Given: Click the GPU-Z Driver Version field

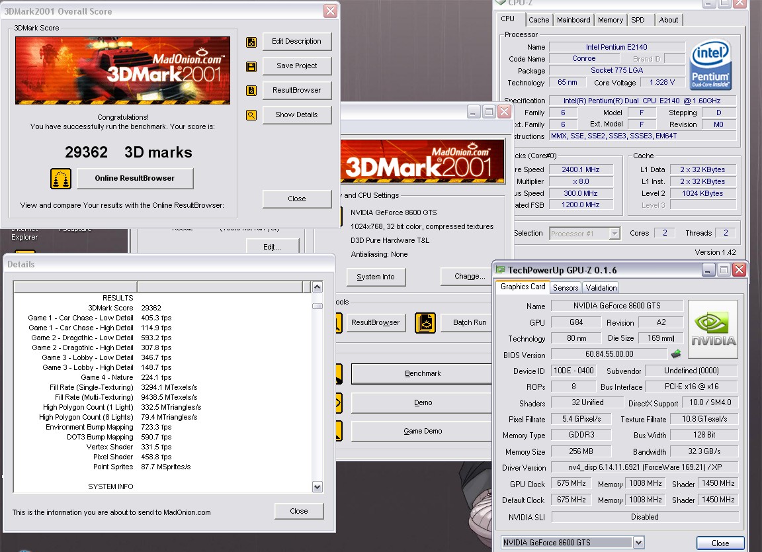Looking at the screenshot, I should click(x=645, y=467).
